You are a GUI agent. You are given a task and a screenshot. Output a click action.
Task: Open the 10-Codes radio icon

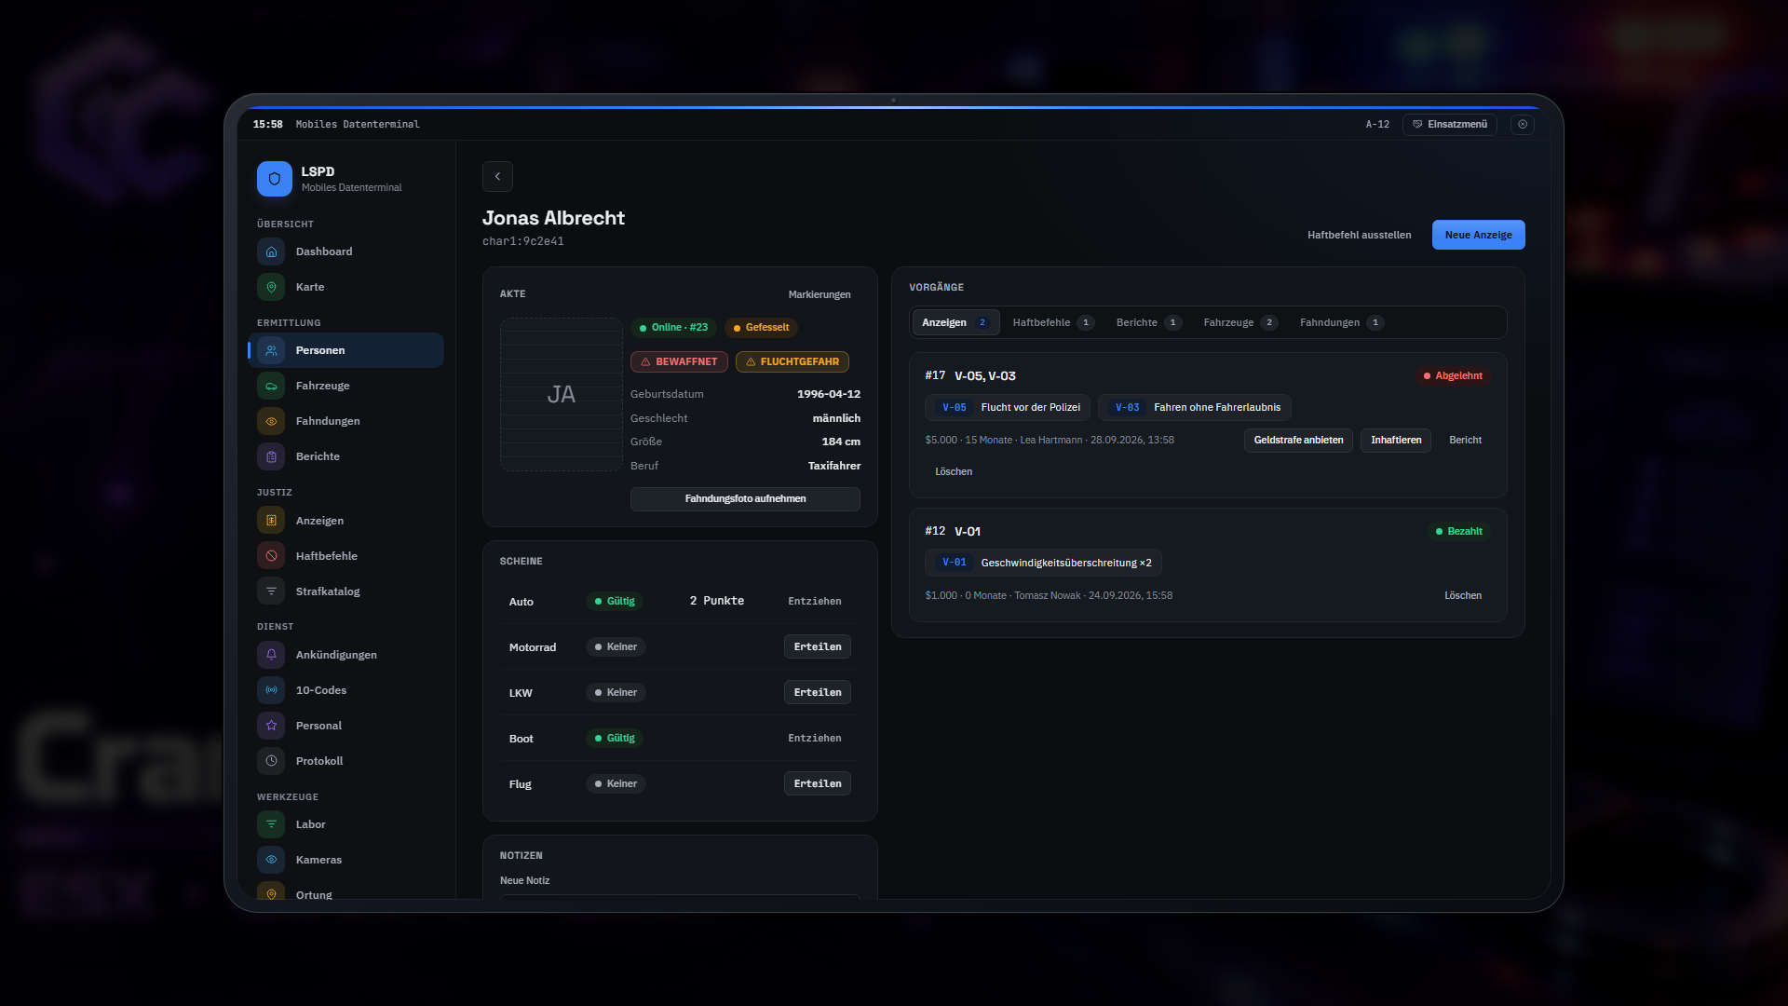pyautogui.click(x=271, y=690)
